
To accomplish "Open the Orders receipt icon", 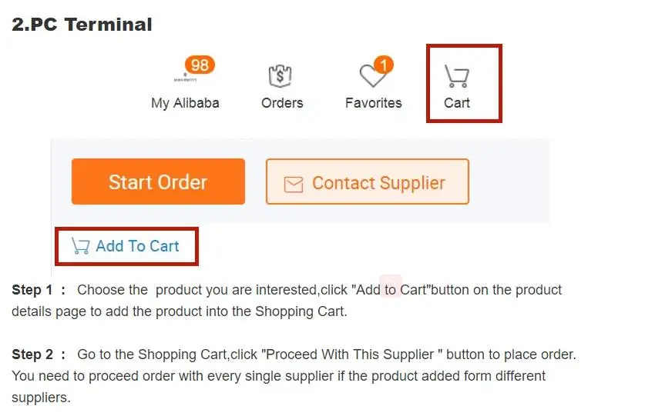I will tap(281, 76).
